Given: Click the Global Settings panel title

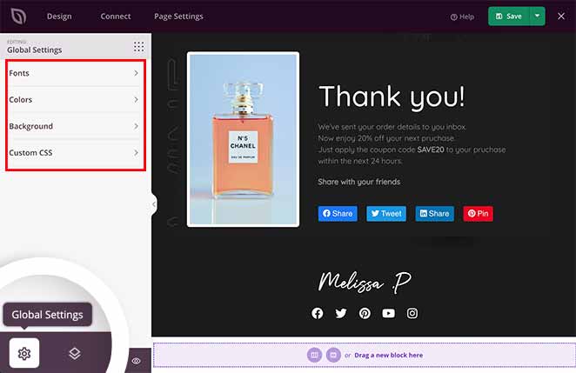Looking at the screenshot, I should (x=35, y=50).
